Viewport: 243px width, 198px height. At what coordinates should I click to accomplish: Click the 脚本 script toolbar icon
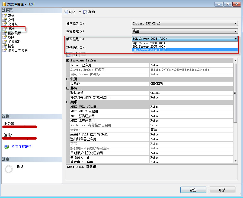(x=66, y=12)
